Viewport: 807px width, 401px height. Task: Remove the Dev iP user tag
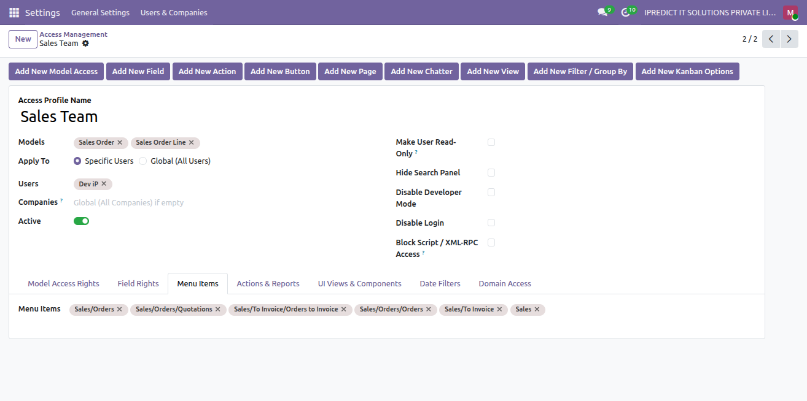[x=104, y=184]
